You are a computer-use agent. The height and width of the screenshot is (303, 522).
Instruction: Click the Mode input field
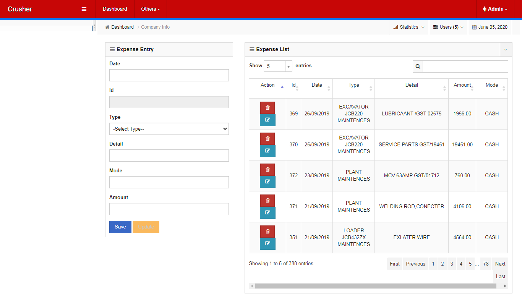tap(169, 182)
